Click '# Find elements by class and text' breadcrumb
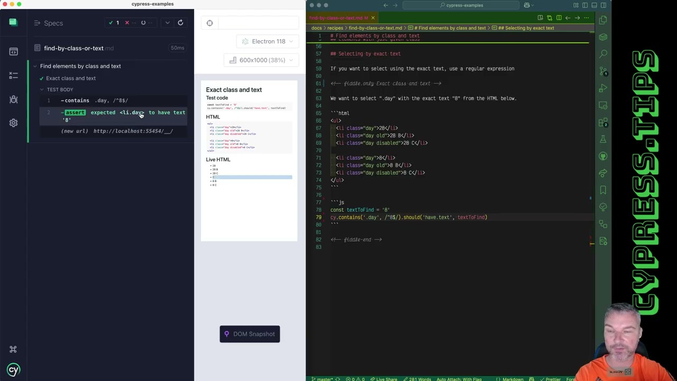 447,28
